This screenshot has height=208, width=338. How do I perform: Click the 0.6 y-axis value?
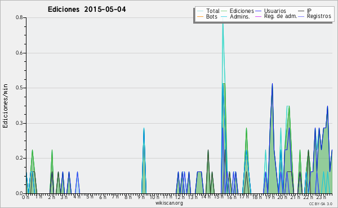tap(19, 53)
